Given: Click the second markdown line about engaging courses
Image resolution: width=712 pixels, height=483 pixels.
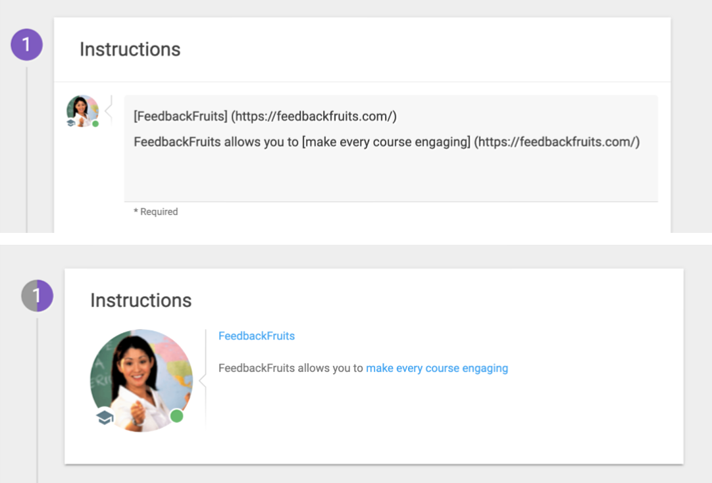Looking at the screenshot, I should pos(387,142).
